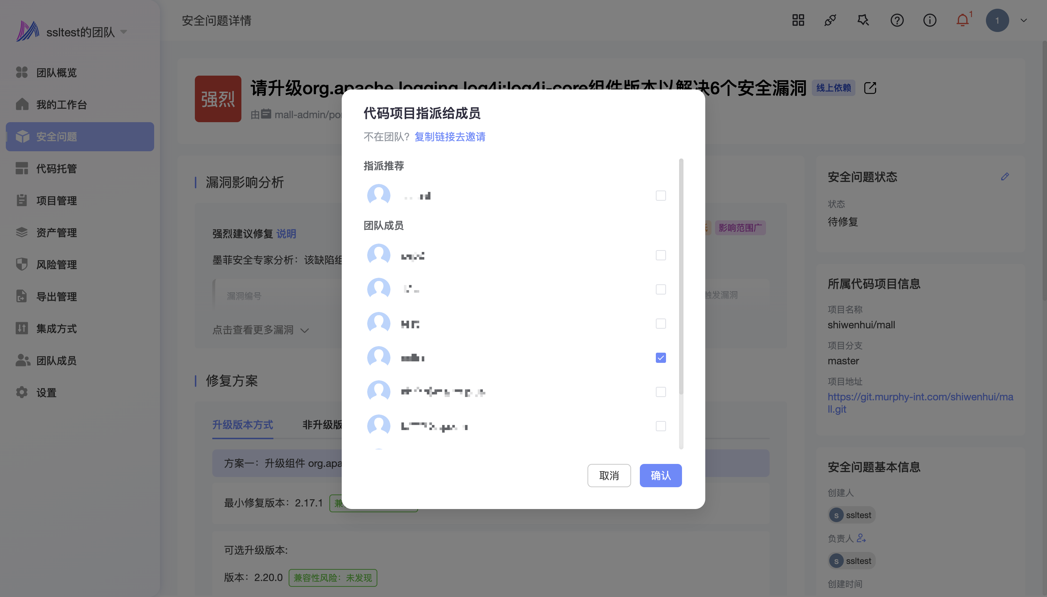
Task: Click 复制链接去邀请 link
Action: (x=450, y=137)
